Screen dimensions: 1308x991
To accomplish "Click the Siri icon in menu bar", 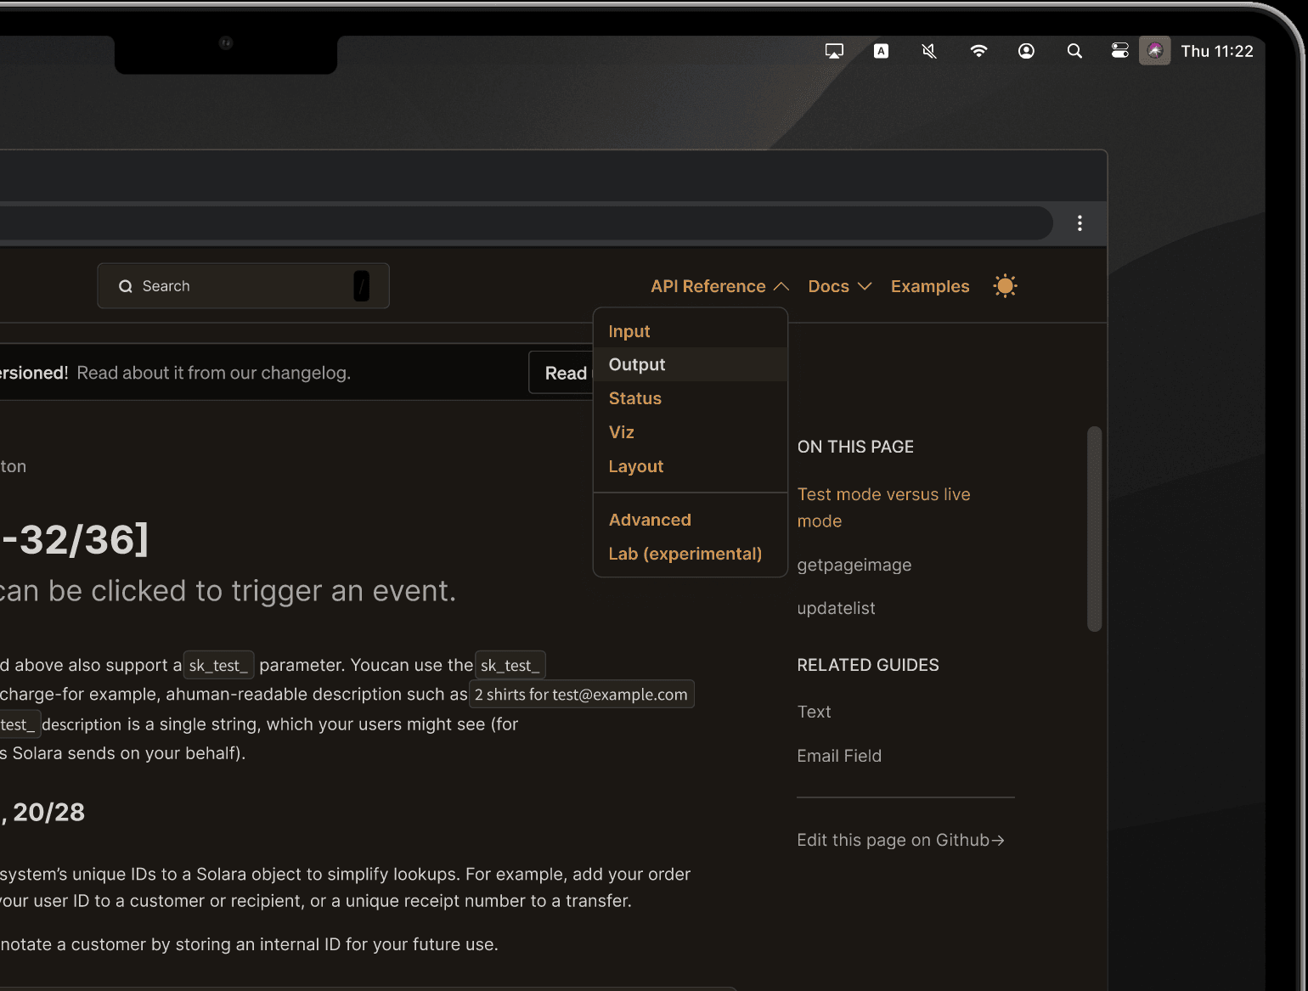I will [x=1155, y=51].
